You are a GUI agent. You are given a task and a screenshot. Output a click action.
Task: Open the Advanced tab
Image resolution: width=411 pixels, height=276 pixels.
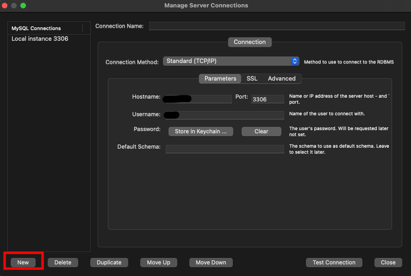click(x=282, y=78)
